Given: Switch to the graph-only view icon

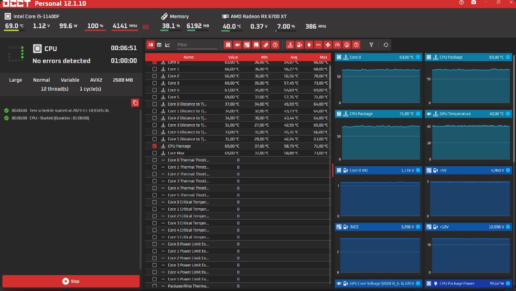Looking at the screenshot, I should (x=168, y=45).
